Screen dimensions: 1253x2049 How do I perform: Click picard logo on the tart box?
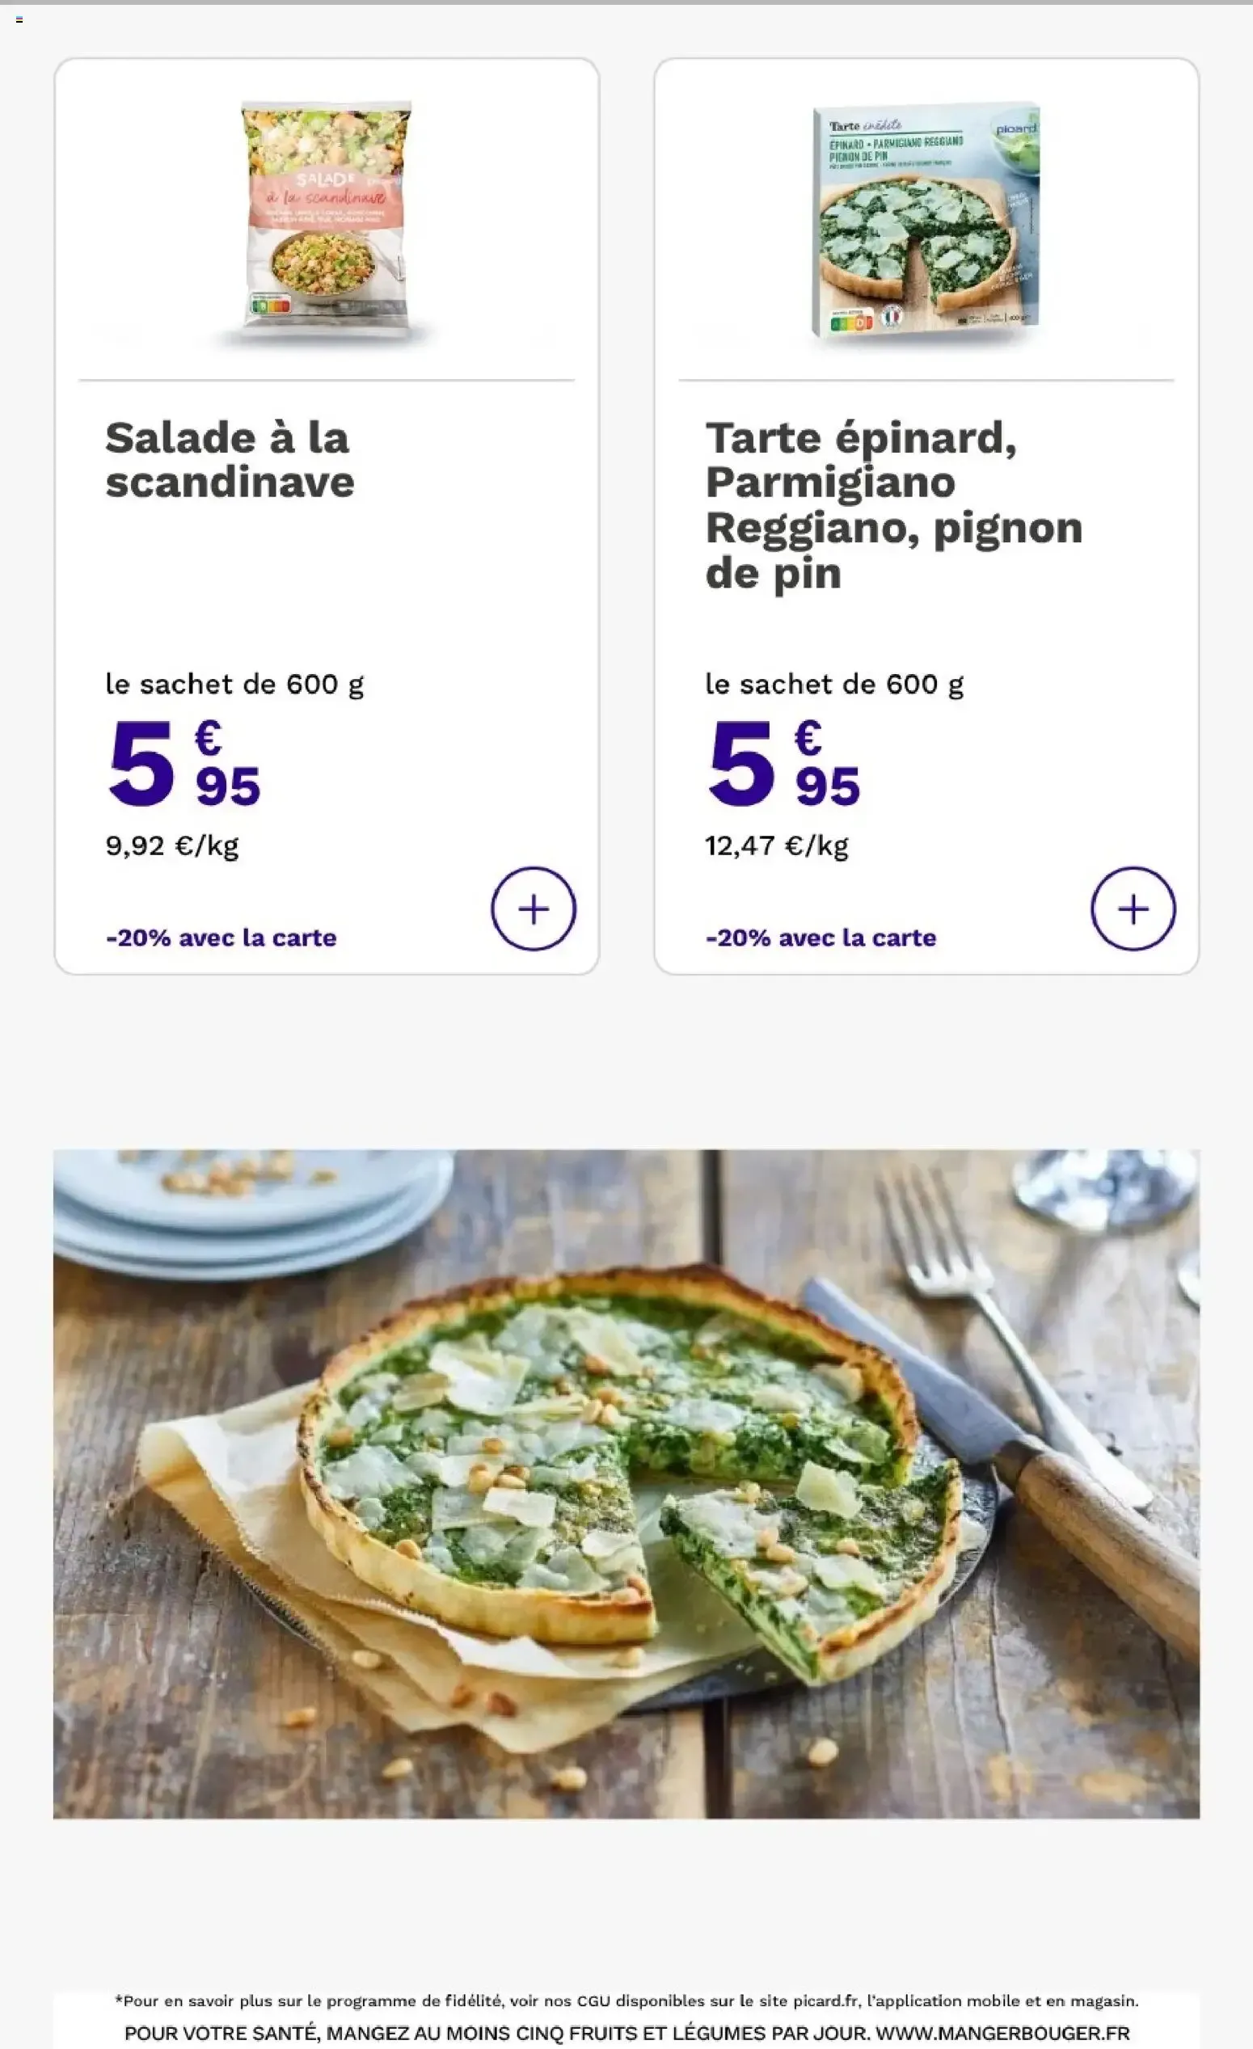click(x=1016, y=129)
